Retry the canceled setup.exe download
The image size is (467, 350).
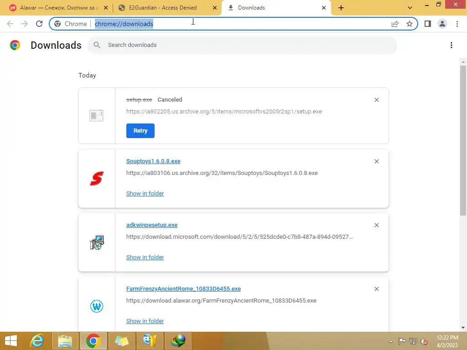point(140,131)
